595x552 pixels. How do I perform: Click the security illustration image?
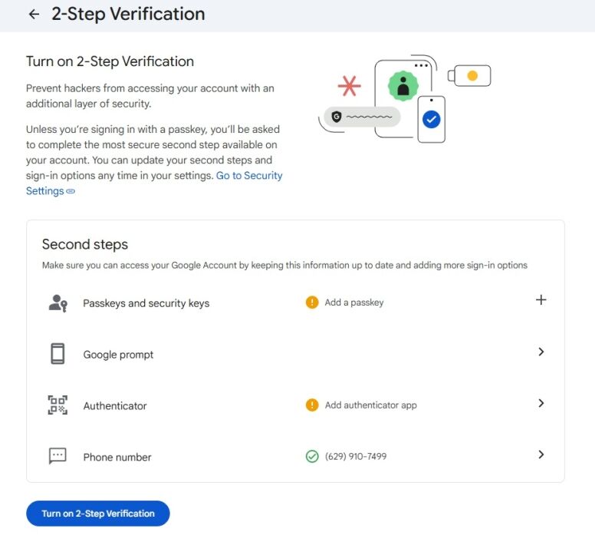coord(404,98)
